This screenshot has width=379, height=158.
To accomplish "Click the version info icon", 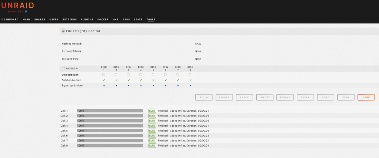I will point(26,11).
